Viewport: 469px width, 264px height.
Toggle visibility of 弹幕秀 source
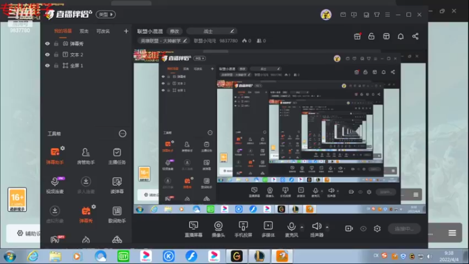click(47, 43)
